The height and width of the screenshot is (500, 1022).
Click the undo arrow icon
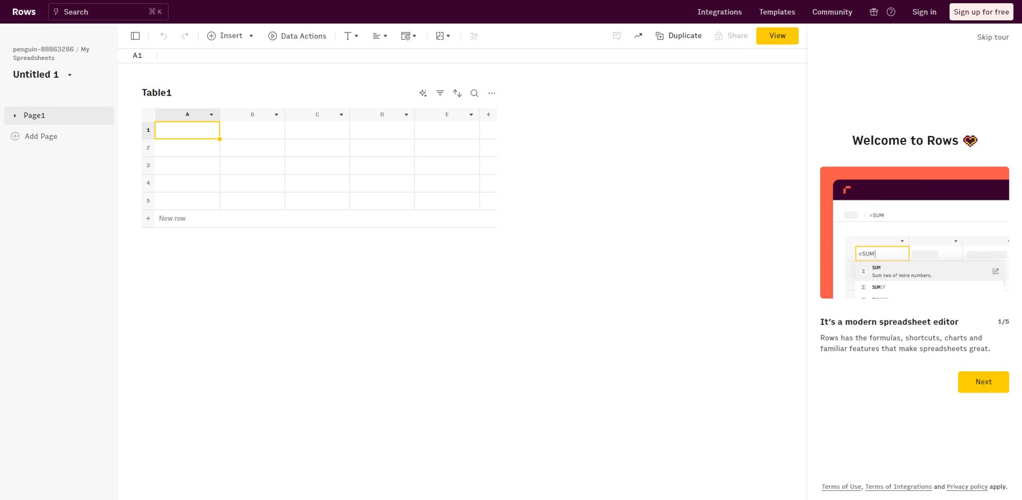164,36
